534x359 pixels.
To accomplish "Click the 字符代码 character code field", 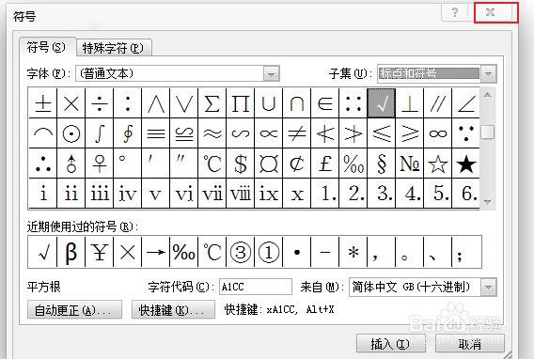I will (x=256, y=287).
